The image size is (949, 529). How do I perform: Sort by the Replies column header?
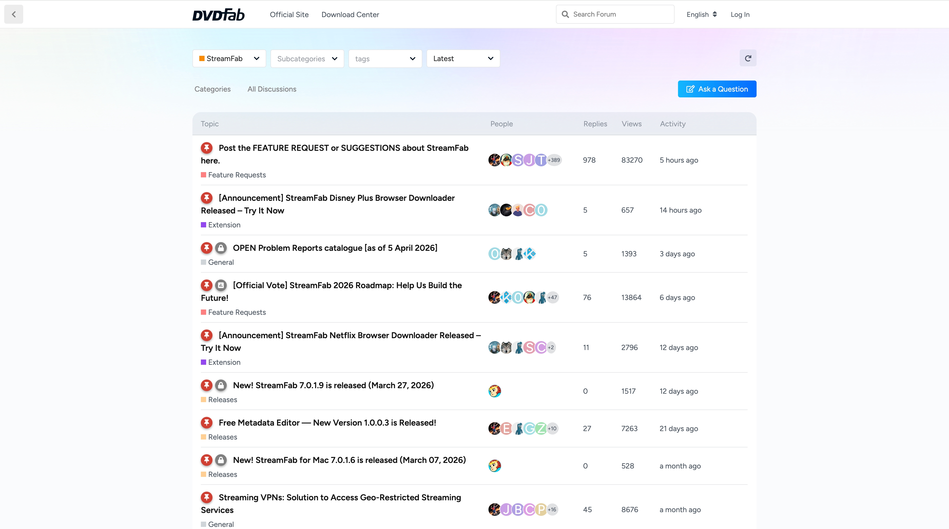click(595, 124)
